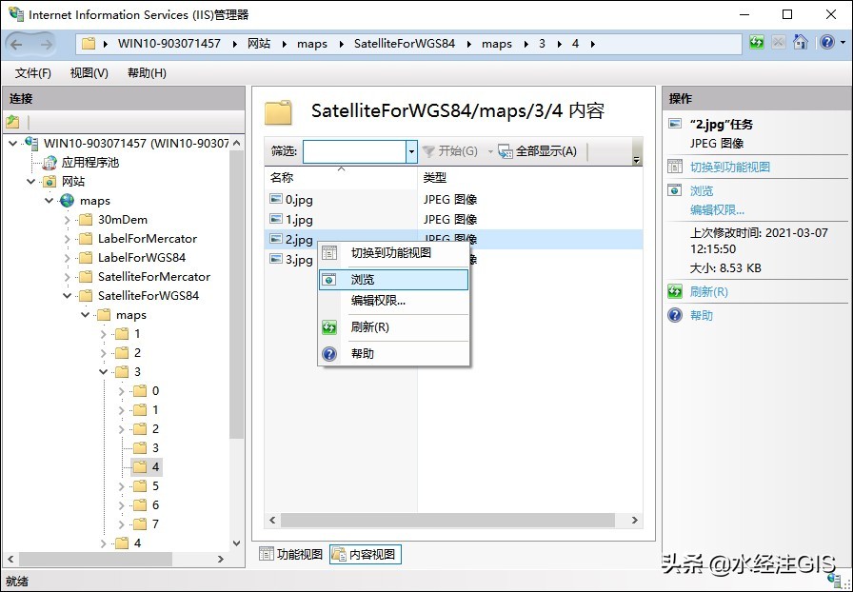Click the 全部显示 show all toolbar button
853x592 pixels.
click(x=538, y=151)
